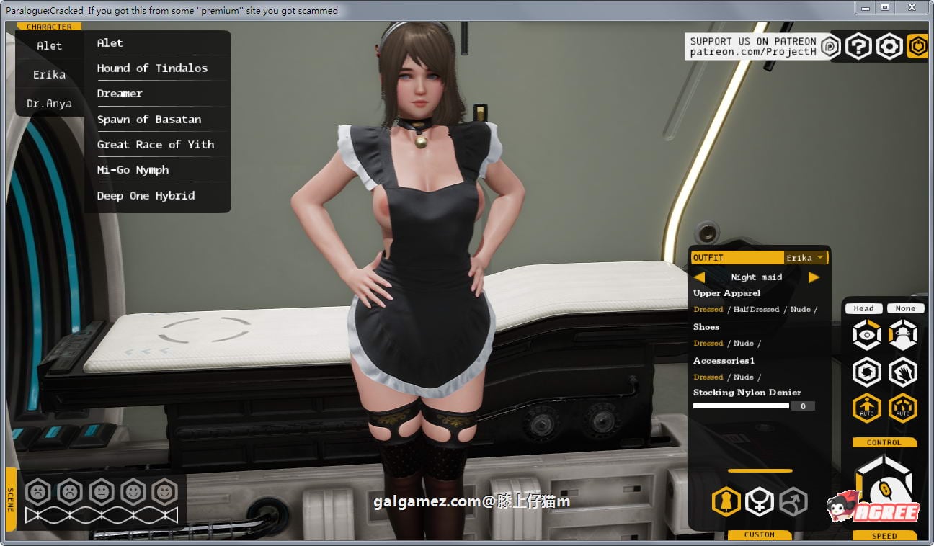934x546 pixels.
Task: Adjust the Stocking Nylon Denier slider
Action: tap(741, 406)
